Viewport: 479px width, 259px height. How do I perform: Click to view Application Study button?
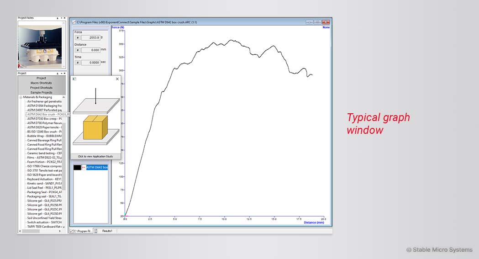[95, 156]
